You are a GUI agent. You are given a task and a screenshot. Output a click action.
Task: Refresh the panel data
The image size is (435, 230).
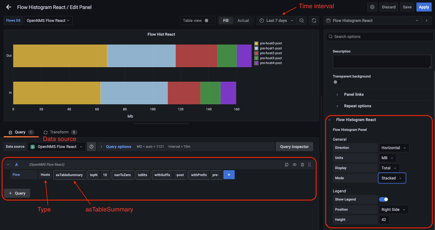pos(314,20)
